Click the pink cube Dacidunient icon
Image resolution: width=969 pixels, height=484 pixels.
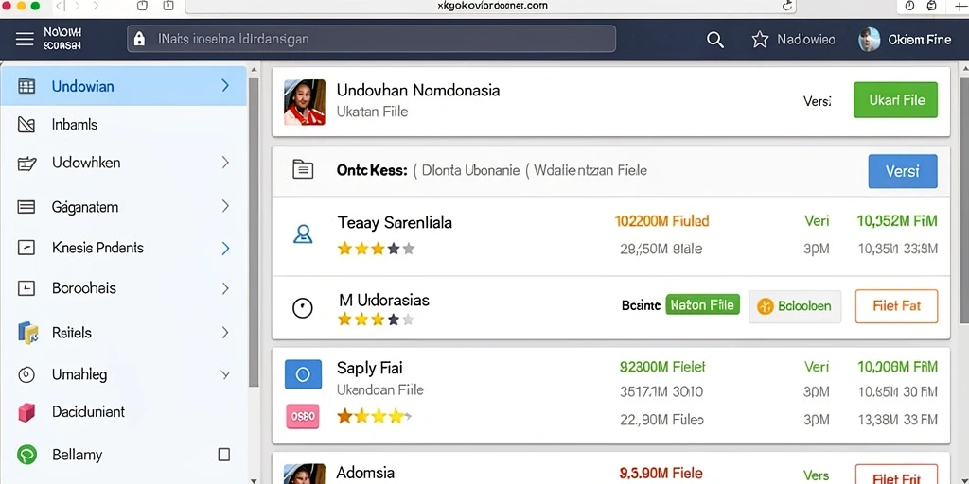pyautogui.click(x=26, y=412)
